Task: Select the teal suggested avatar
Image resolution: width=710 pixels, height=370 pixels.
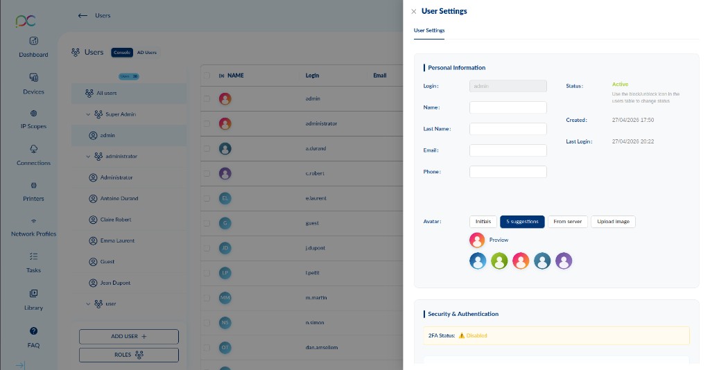Action: pos(542,261)
